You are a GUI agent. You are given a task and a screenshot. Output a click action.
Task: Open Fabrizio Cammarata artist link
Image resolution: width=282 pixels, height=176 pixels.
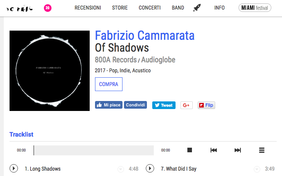point(145,35)
